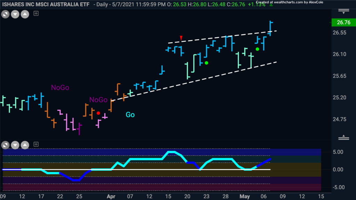Click the 28 date label on the time axis

tap(225, 197)
